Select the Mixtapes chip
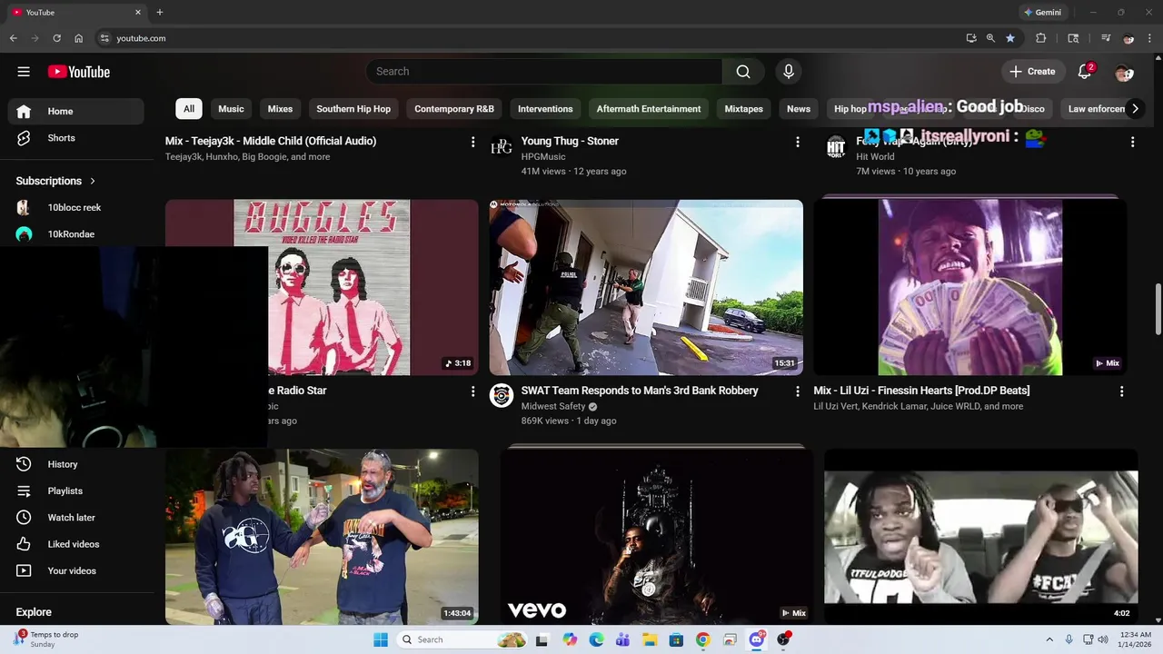1163x654 pixels. pos(744,109)
